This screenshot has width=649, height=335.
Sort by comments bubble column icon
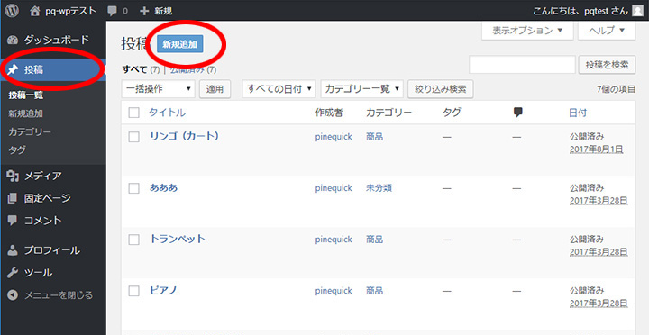click(x=517, y=112)
